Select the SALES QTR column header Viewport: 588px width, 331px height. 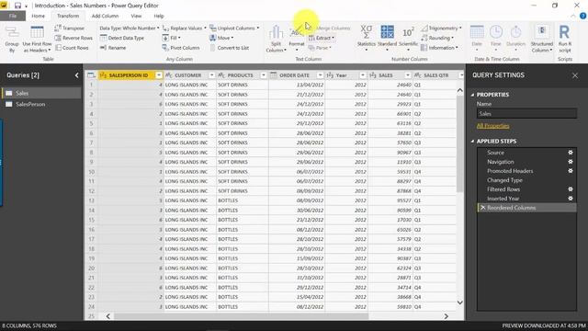[435, 75]
